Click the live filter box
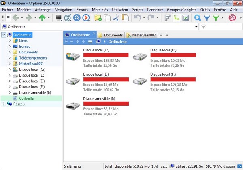 click(x=221, y=27)
